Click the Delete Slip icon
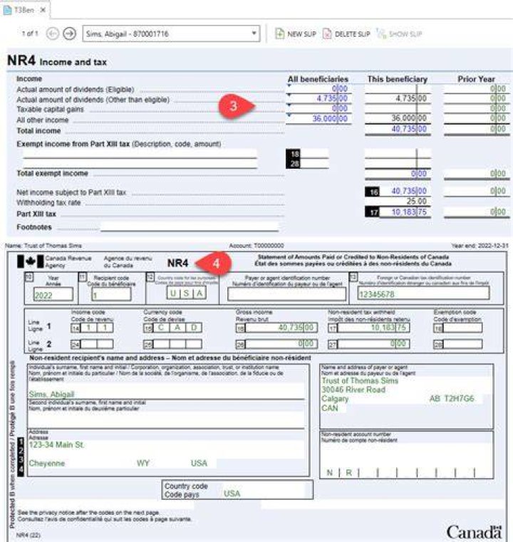The height and width of the screenshot is (542, 513). click(x=326, y=34)
